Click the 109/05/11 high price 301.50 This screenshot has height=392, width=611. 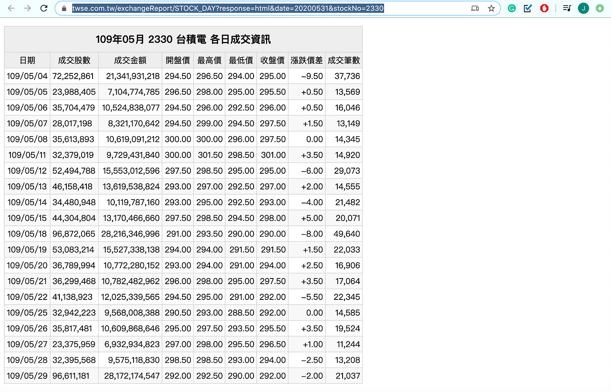click(x=210, y=155)
